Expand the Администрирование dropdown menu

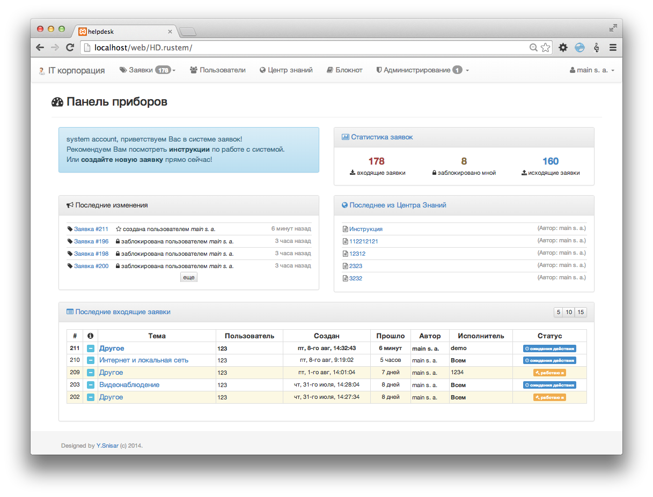(422, 70)
